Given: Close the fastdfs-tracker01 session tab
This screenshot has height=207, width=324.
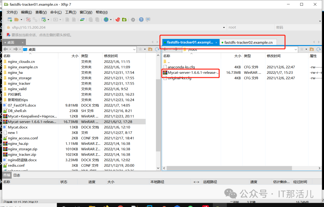Looking at the screenshot, I should pos(216,43).
